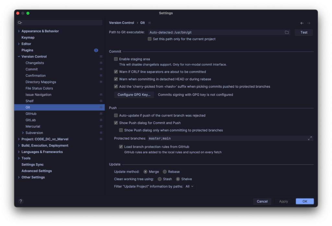This screenshot has height=226, width=332.
Task: Collapse the Version Control tree section
Action: 19,56
